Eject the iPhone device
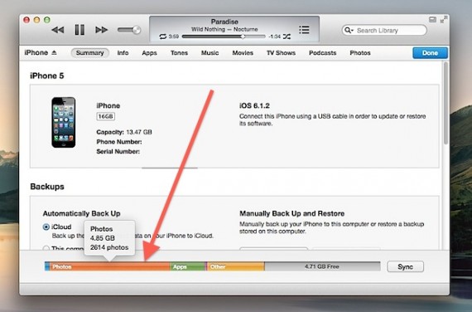This screenshot has height=312, width=472. pos(54,52)
